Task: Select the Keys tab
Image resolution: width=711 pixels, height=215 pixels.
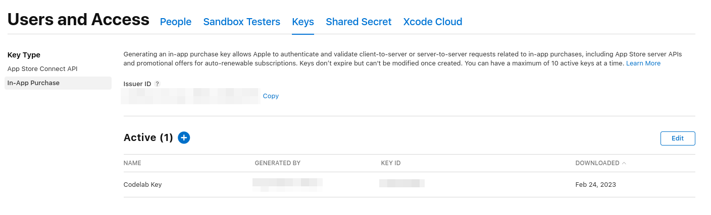Action: pyautogui.click(x=303, y=22)
